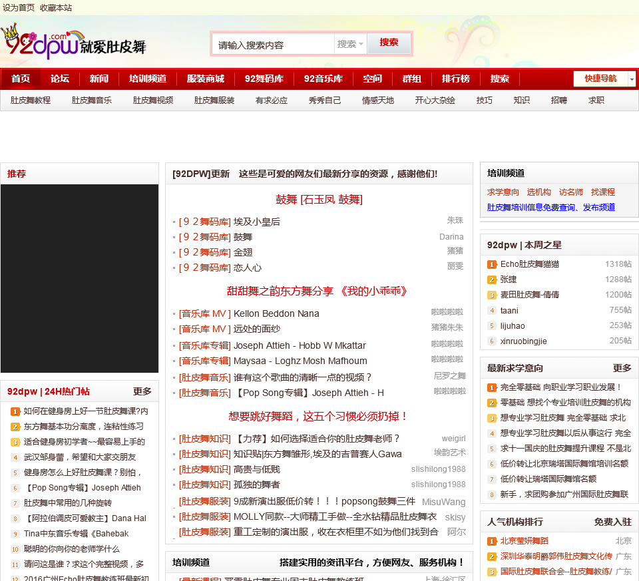The height and width of the screenshot is (581, 639).
Task: Click rank 1 badge in 24H热门帖 list
Action: click(x=15, y=411)
